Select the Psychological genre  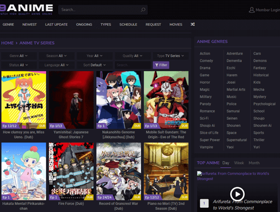265,104
